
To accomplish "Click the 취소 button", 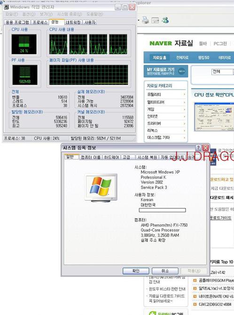I will click(165, 271).
